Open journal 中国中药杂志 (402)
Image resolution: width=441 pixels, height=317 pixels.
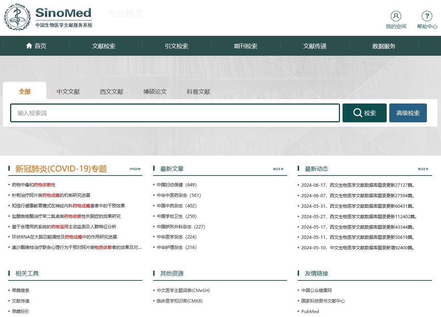177,206
